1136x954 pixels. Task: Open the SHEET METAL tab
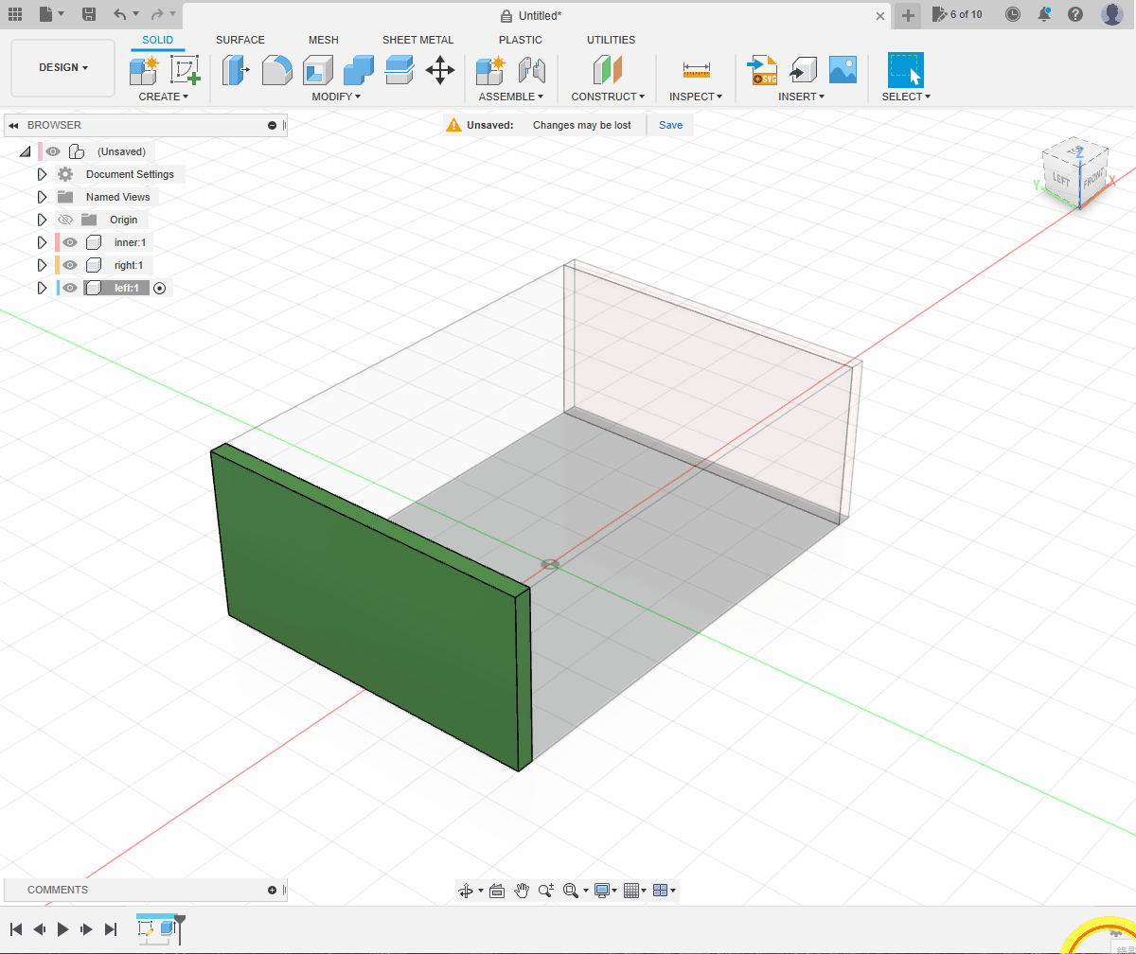(417, 40)
